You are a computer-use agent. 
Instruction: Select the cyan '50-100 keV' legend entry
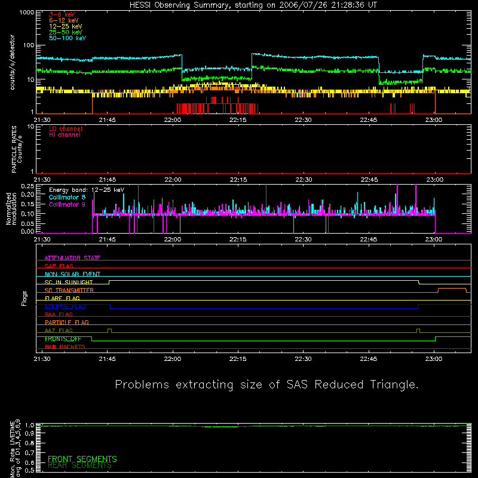68,38
